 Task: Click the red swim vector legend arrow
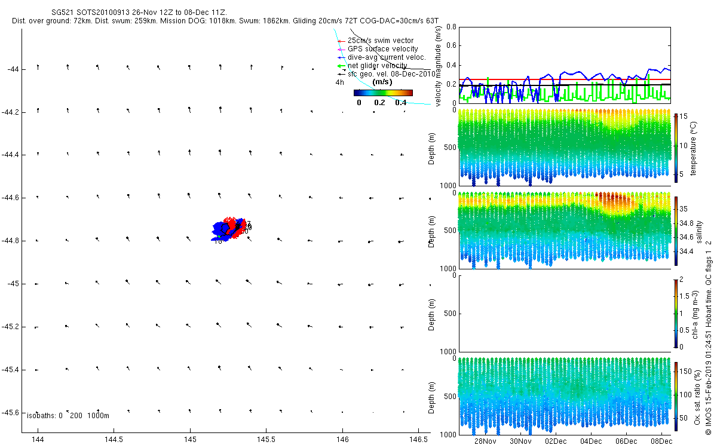341,41
